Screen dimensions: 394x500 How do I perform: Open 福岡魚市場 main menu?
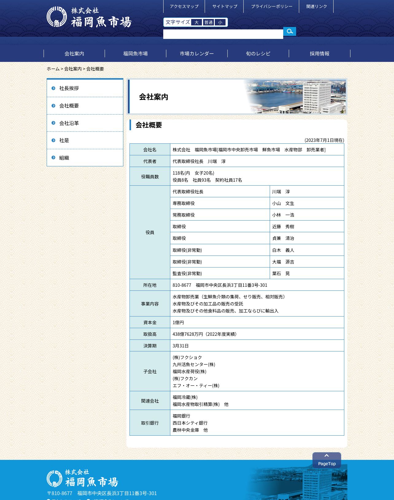point(136,54)
